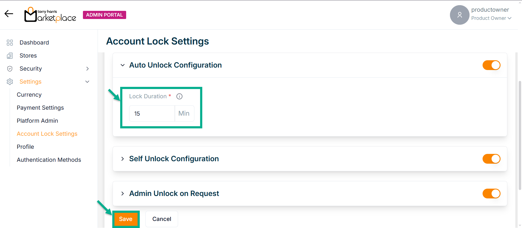Click the Dashboard grid icon
Screen dimensions: 522x228
click(10, 43)
